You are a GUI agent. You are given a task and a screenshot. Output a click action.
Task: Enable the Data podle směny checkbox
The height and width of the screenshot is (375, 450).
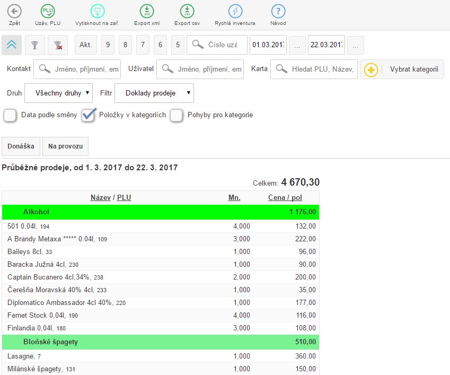click(10, 115)
